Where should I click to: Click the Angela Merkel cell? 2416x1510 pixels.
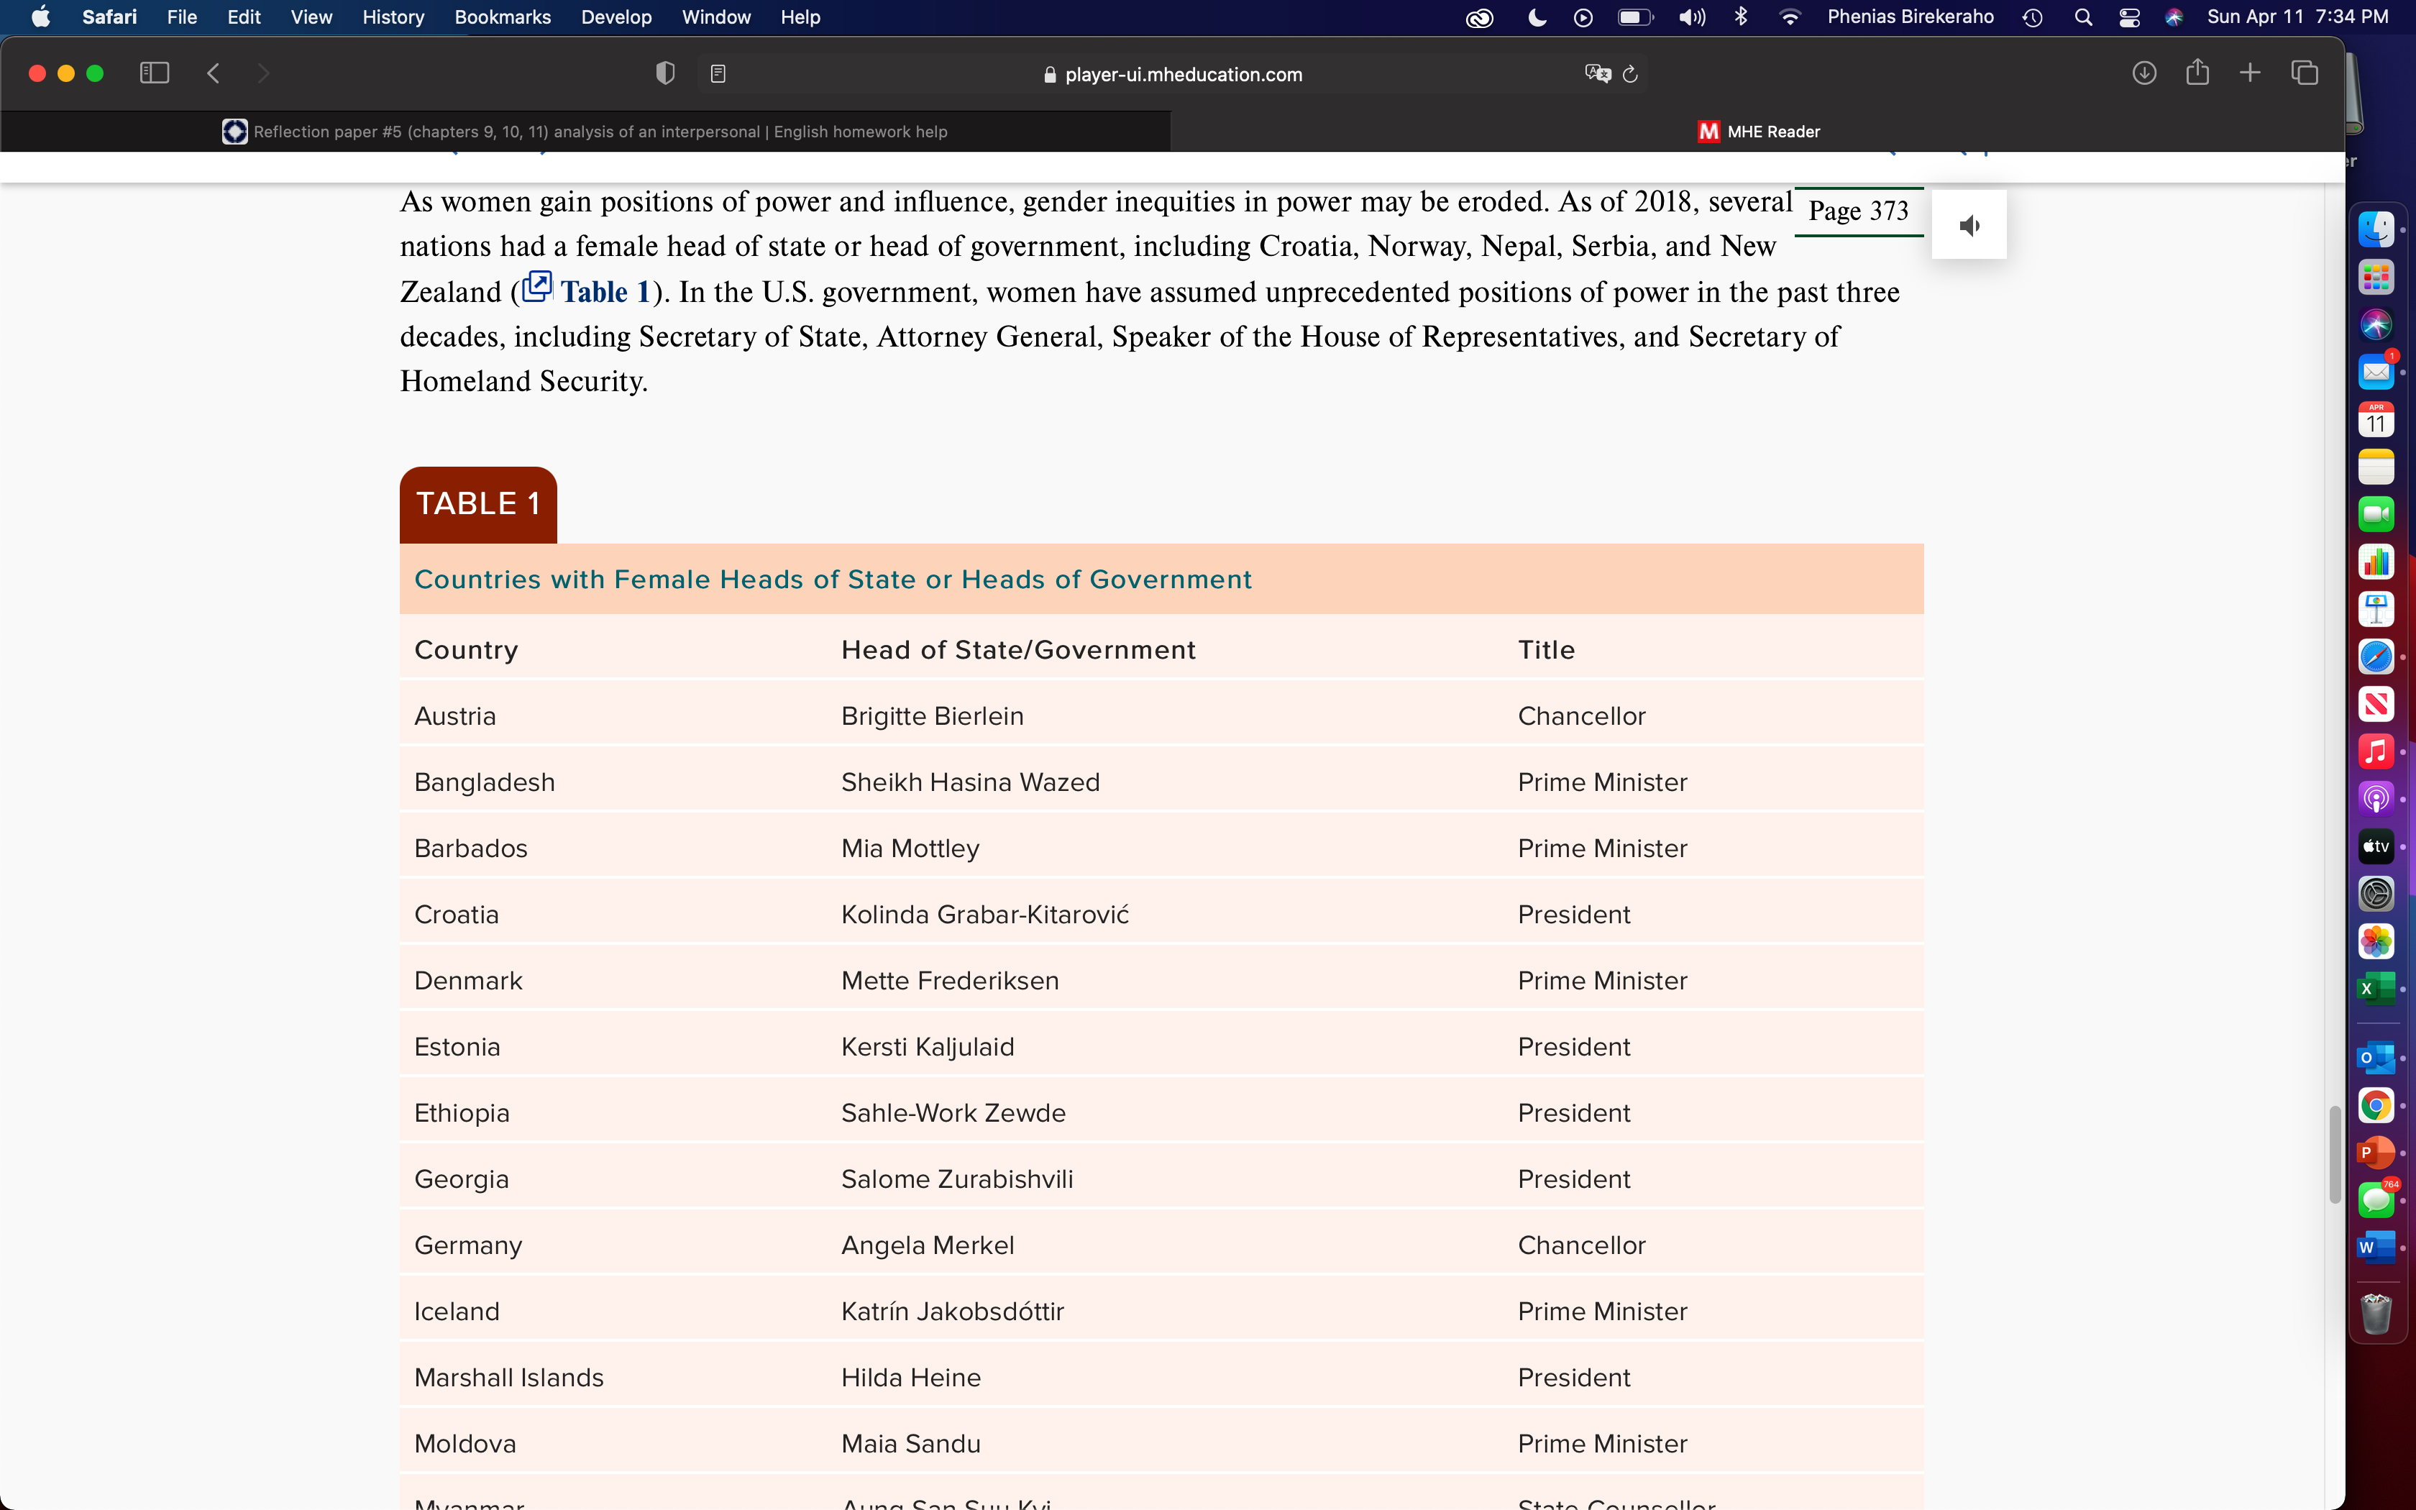click(926, 1245)
